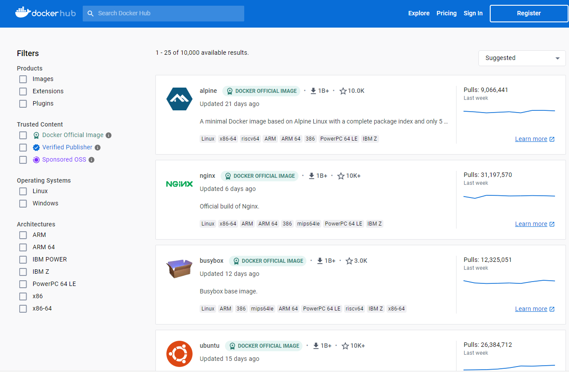Select the IBM Z architecture checkbox
The width and height of the screenshot is (569, 374).
tap(23, 272)
